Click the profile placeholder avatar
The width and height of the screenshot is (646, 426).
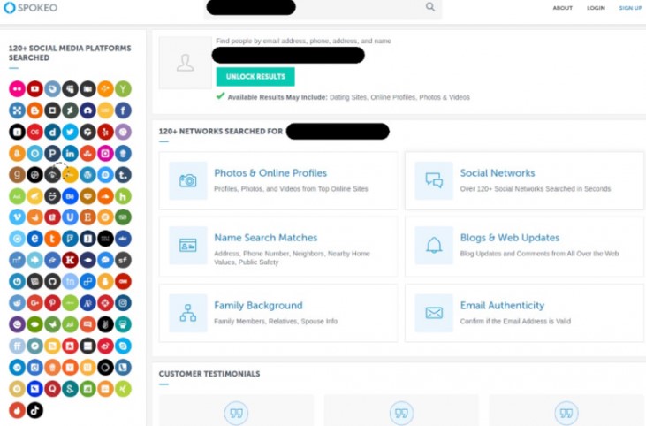185,63
